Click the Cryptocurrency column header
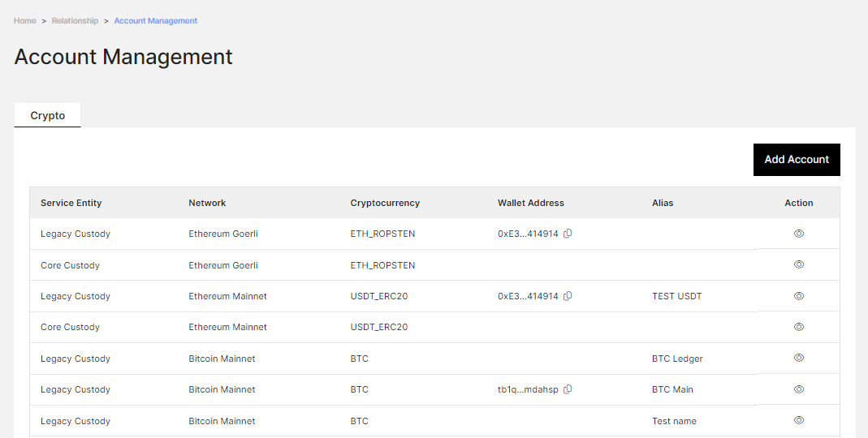The image size is (868, 438). [385, 203]
